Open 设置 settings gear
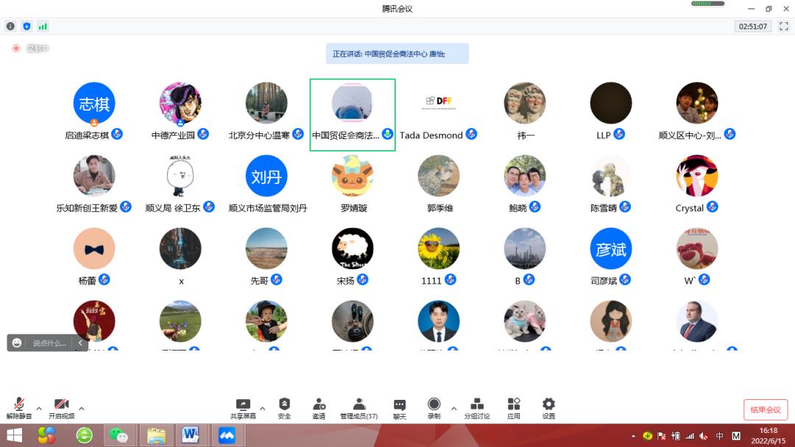Image resolution: width=795 pixels, height=447 pixels. click(x=548, y=409)
